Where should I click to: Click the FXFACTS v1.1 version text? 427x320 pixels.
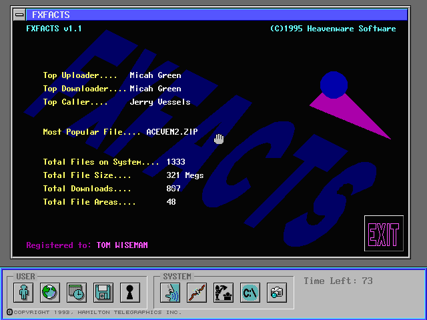point(54,29)
